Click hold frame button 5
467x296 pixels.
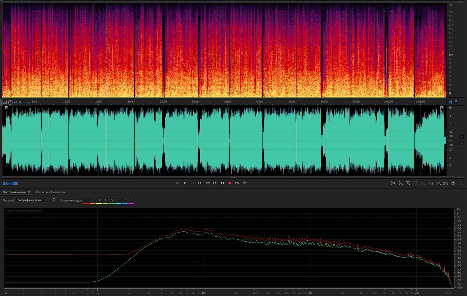tap(112, 200)
